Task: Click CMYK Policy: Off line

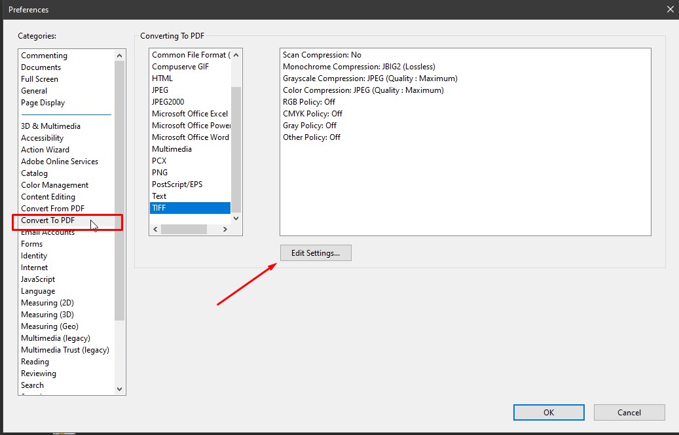Action: (312, 114)
